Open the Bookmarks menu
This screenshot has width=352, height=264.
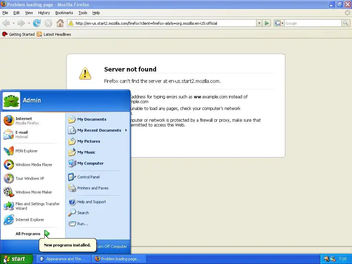point(64,13)
